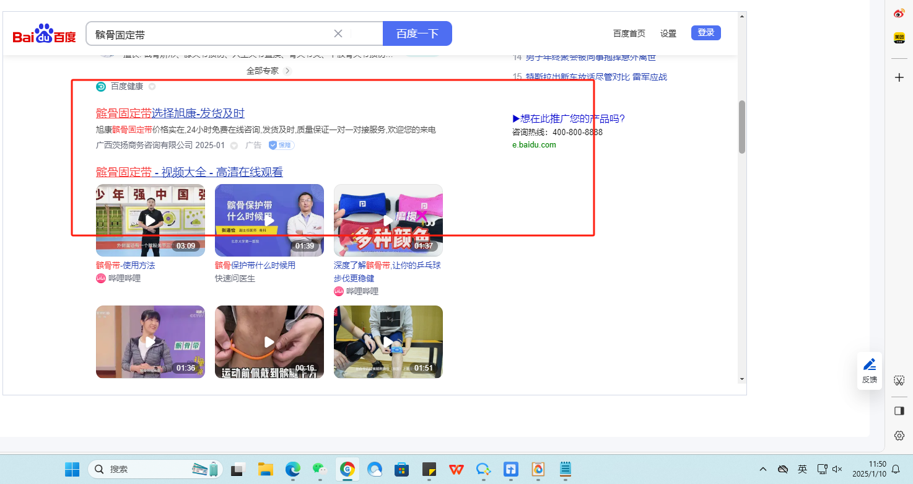Open the Windows Start menu
Viewport: 913px width, 484px height.
click(x=72, y=469)
